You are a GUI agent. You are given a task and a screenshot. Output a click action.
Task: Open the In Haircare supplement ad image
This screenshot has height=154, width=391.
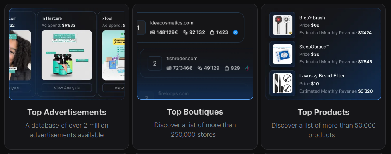66,55
